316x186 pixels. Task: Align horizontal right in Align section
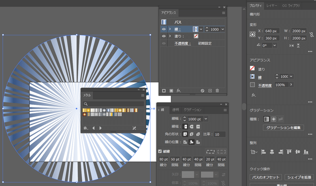pos(281,152)
